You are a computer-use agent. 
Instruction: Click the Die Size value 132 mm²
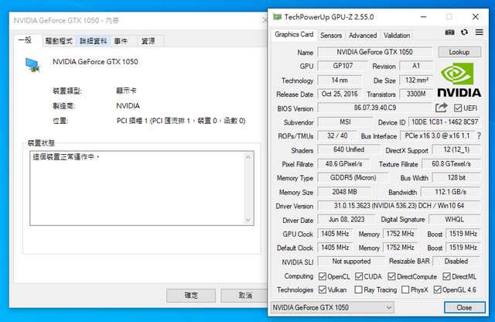(416, 80)
